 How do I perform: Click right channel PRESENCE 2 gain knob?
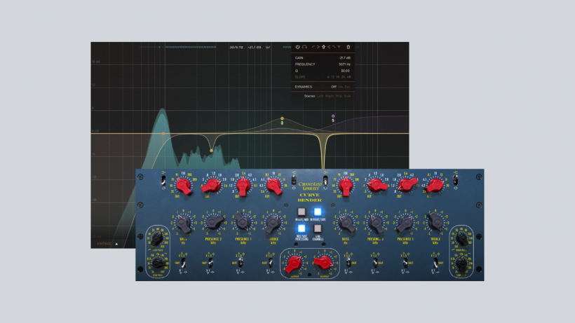tap(375, 223)
